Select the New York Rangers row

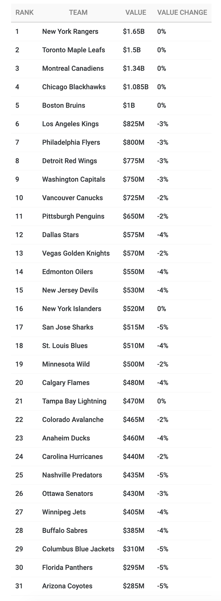(x=70, y=32)
